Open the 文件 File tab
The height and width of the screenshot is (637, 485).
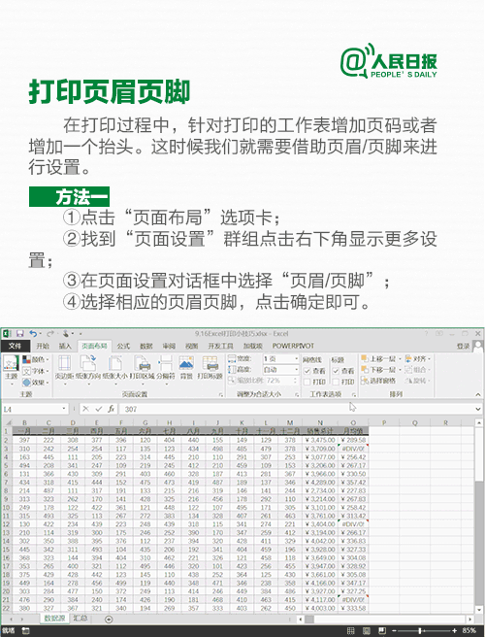(15, 346)
